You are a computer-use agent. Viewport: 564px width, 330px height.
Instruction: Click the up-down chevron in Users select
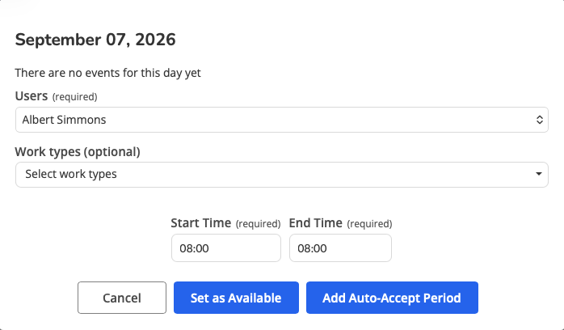[x=539, y=120]
